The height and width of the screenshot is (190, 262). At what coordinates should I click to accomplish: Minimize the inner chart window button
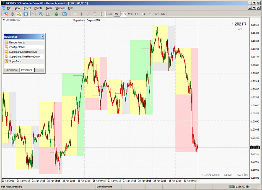tap(250, 8)
